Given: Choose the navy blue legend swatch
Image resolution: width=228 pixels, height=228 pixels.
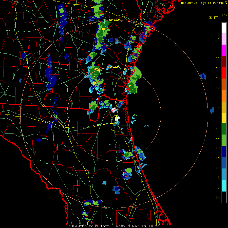Looking at the screenshot, I should click(224, 152).
